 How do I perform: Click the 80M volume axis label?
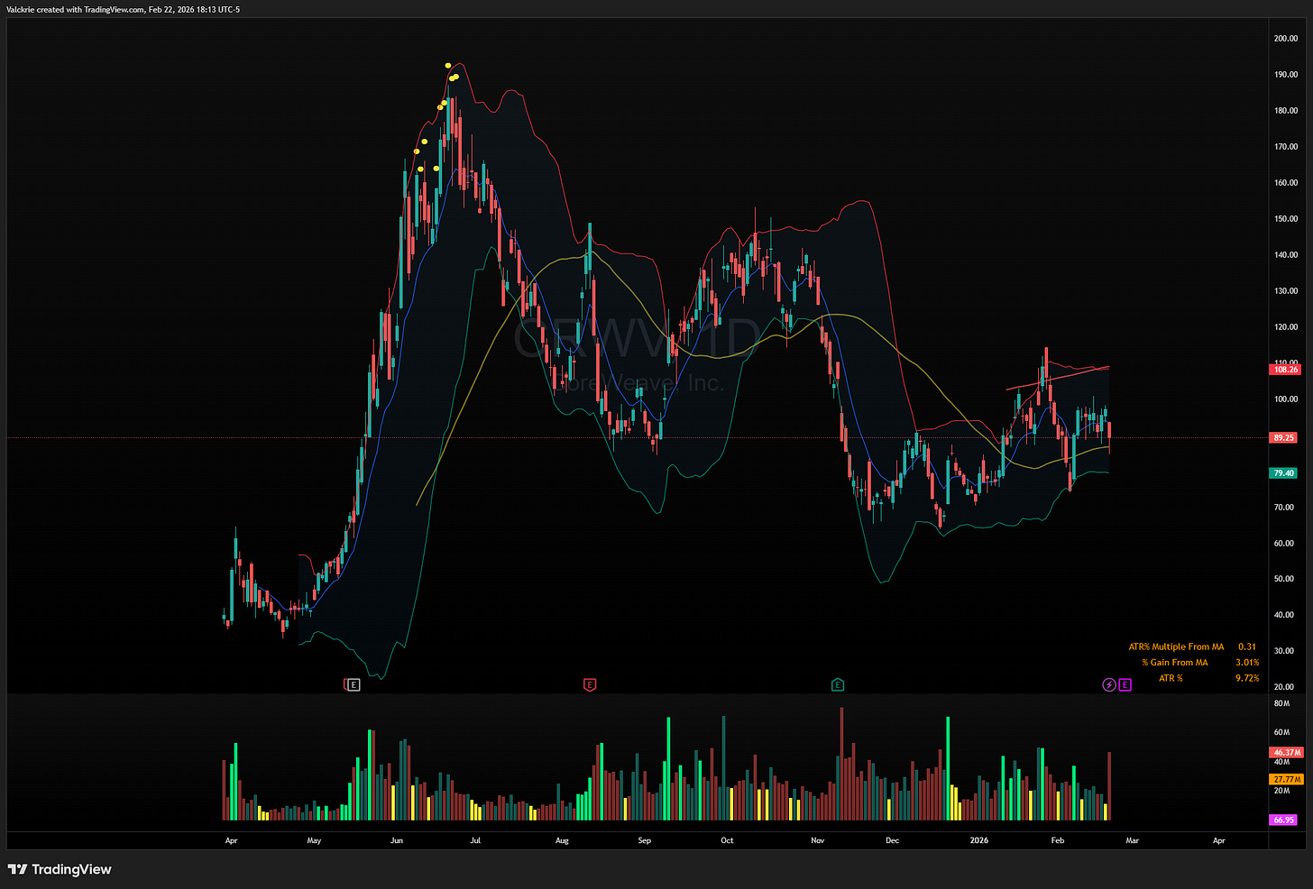pyautogui.click(x=1281, y=703)
